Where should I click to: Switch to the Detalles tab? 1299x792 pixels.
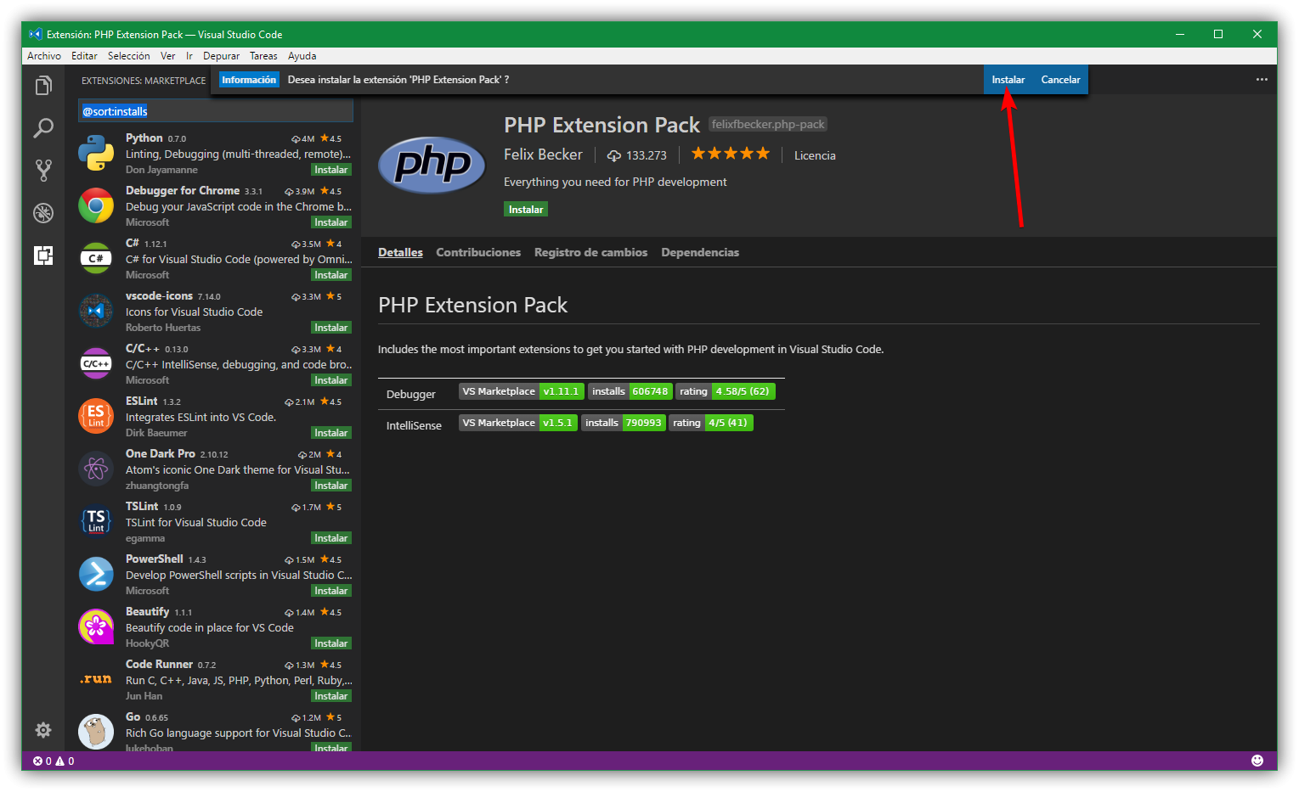tap(400, 252)
